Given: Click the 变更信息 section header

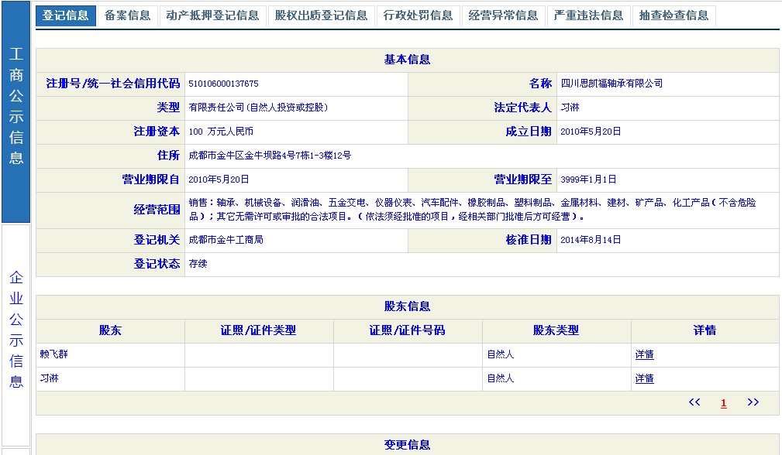Looking at the screenshot, I should pyautogui.click(x=407, y=445).
